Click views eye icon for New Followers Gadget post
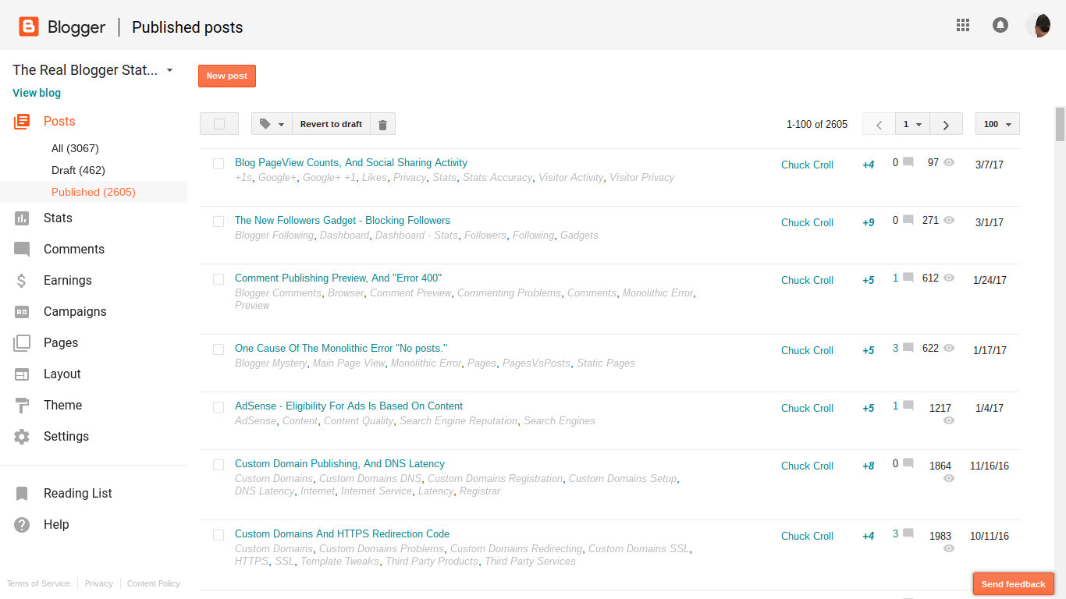Image resolution: width=1066 pixels, height=599 pixels. (x=949, y=221)
